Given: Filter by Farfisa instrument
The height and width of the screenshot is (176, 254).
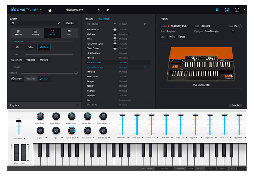Looking at the screenshot, I should click(30, 47).
